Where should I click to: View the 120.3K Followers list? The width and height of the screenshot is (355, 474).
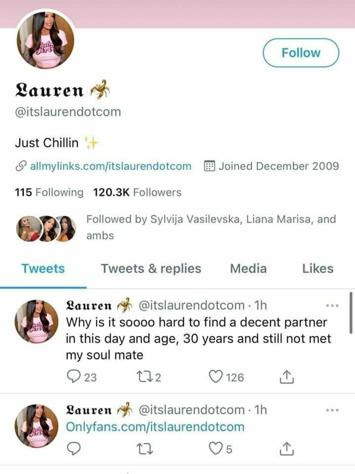(x=137, y=192)
